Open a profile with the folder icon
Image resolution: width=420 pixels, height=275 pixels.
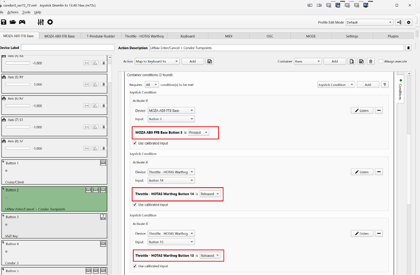click(x=12, y=22)
